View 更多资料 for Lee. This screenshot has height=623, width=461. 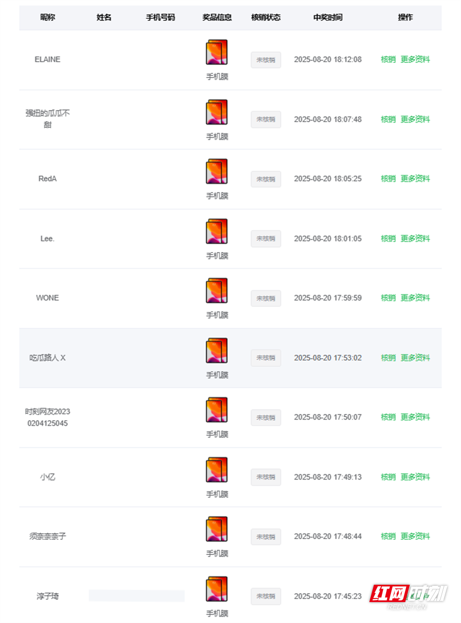(415, 238)
